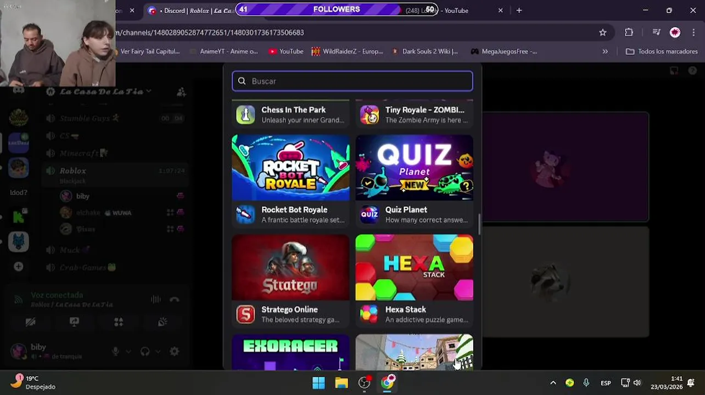The image size is (705, 395).
Task: Select user elchake in Roblox channel
Action: [88, 212]
